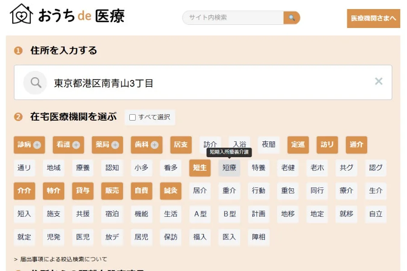Select the 特養 tag

coord(259,168)
